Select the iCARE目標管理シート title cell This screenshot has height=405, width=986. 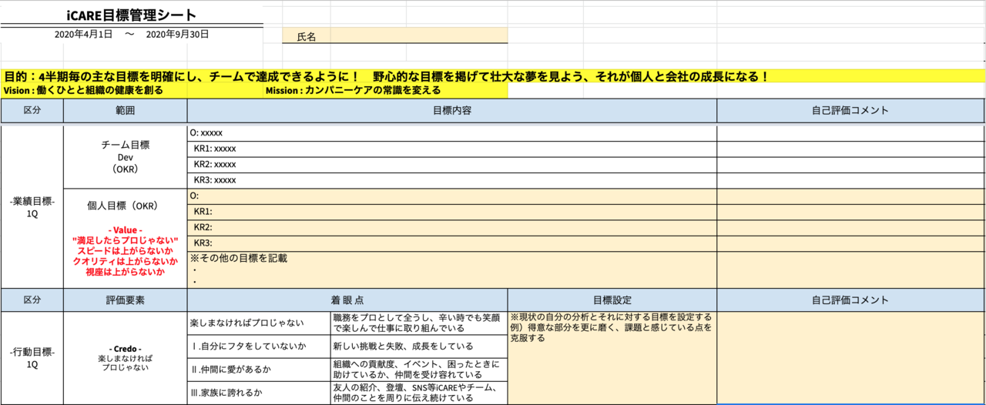coord(131,15)
